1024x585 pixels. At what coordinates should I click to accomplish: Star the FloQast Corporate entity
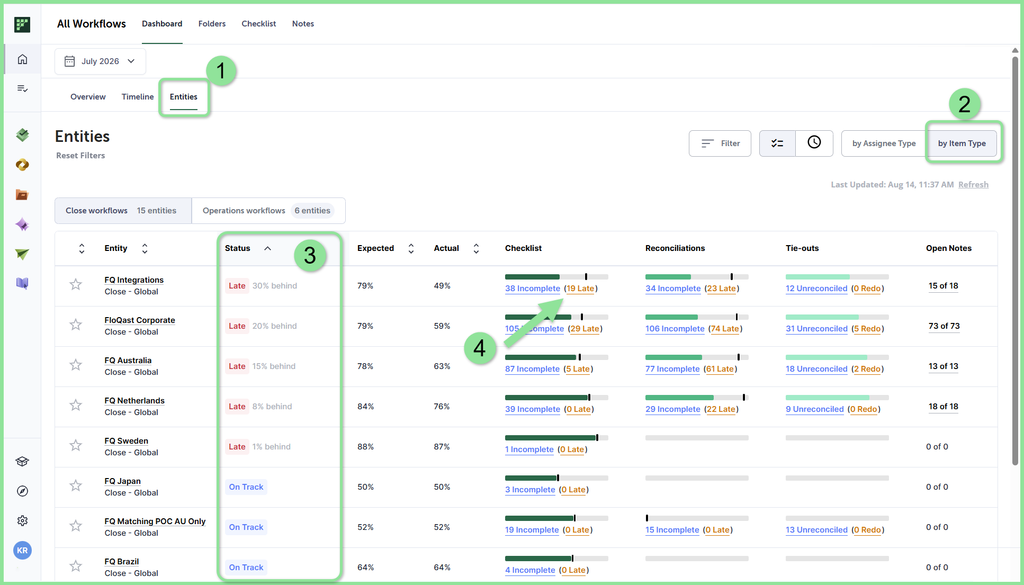pyautogui.click(x=76, y=325)
